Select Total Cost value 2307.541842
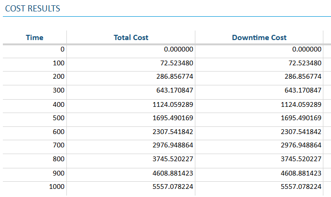Screen dimensions: 331x197 [173, 132]
